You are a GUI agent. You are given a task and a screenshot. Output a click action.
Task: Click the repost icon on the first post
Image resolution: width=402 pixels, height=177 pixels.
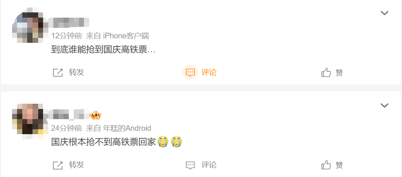[58, 73]
